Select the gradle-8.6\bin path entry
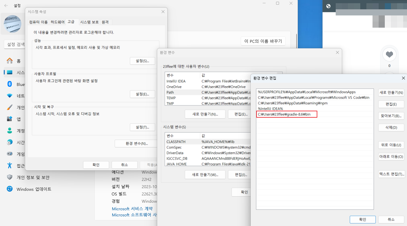The width and height of the screenshot is (407, 226). [x=315, y=114]
